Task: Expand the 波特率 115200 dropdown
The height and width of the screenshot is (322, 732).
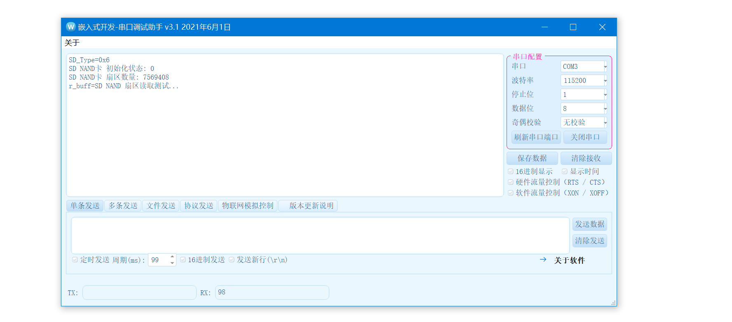Action: (584, 80)
